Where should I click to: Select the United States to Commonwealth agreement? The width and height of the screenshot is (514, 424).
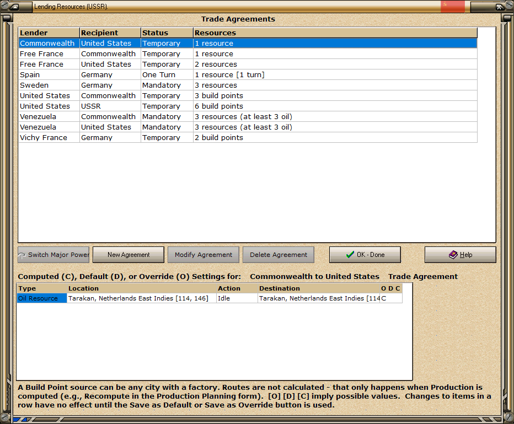pos(248,96)
